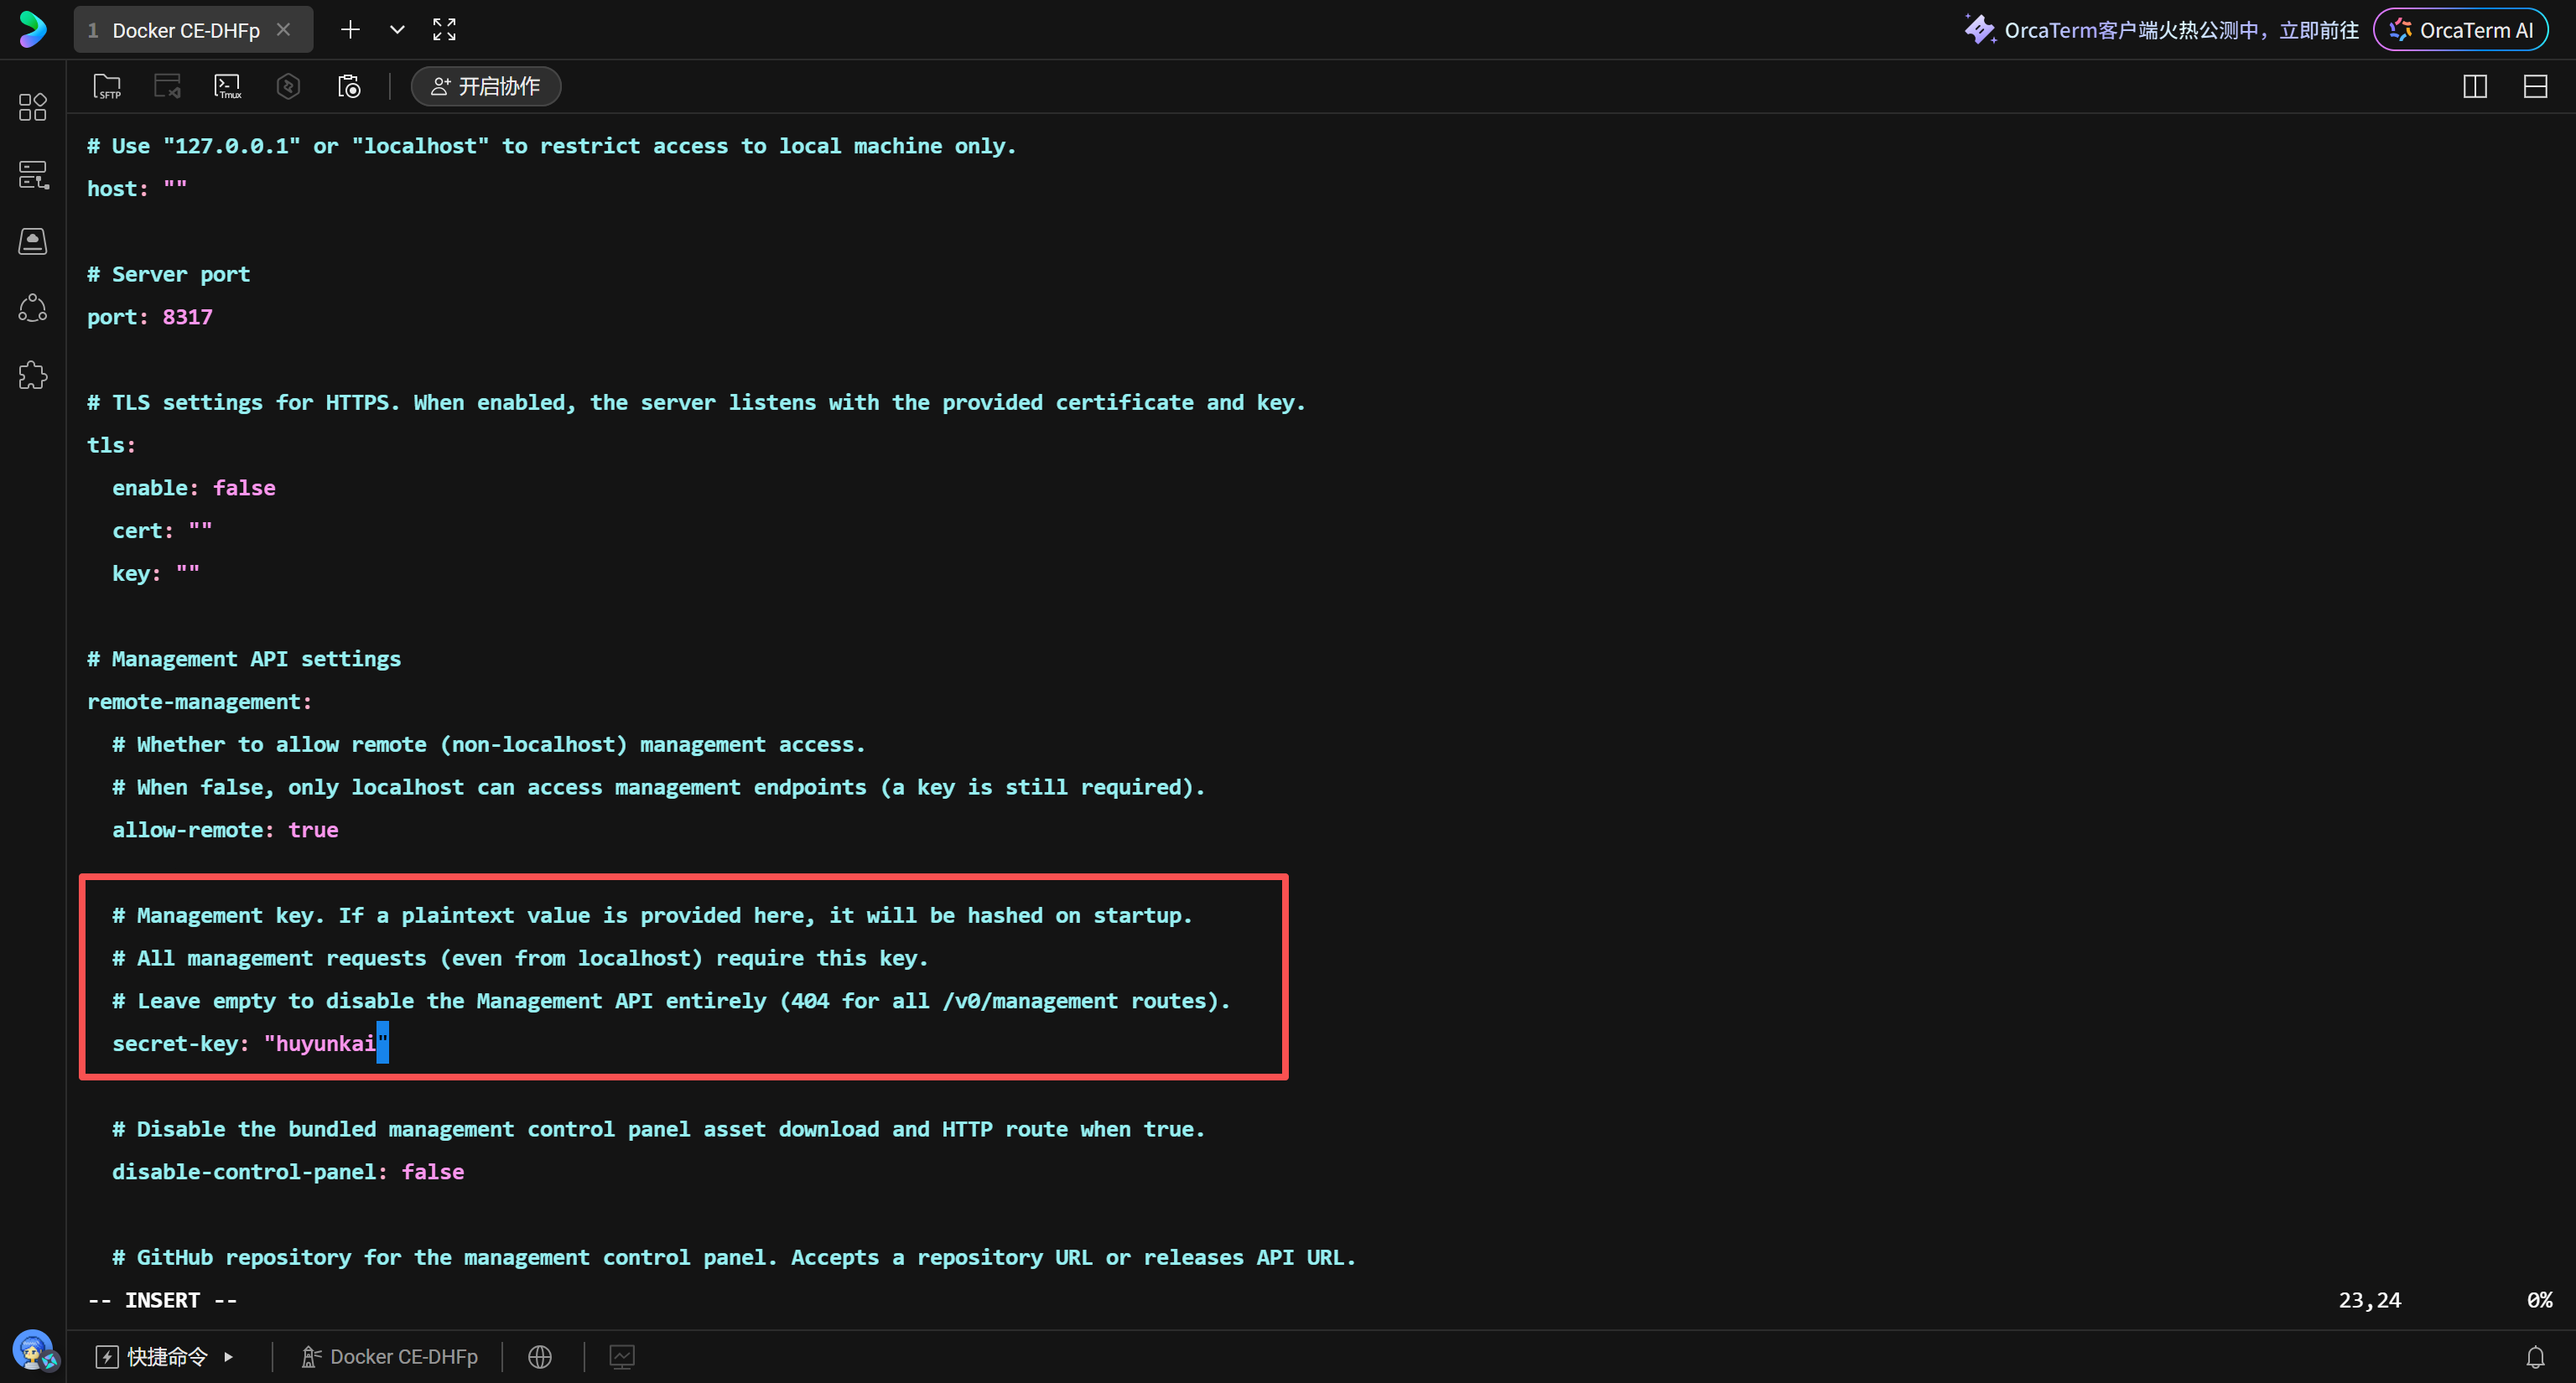The height and width of the screenshot is (1383, 2576).
Task: Open the SFTP file browser
Action: click(x=107, y=87)
